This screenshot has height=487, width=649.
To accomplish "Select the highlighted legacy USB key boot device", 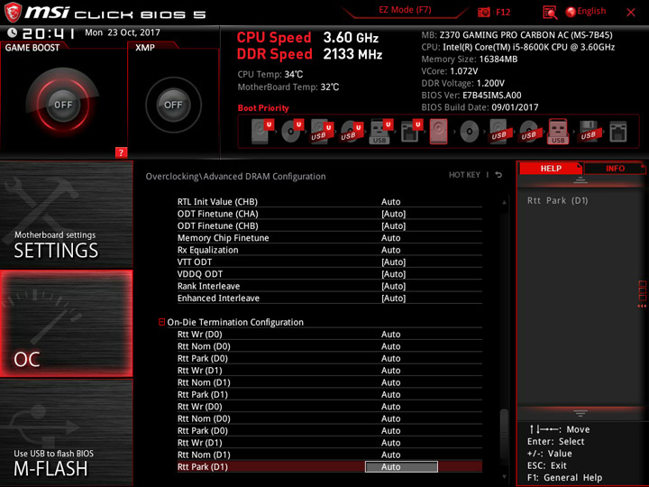I will point(558,132).
